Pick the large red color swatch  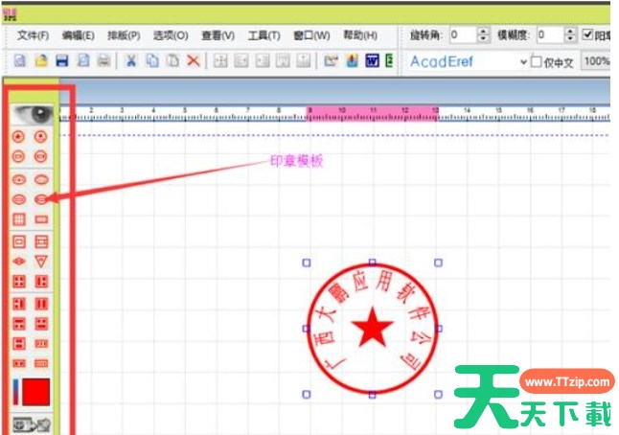(x=35, y=392)
